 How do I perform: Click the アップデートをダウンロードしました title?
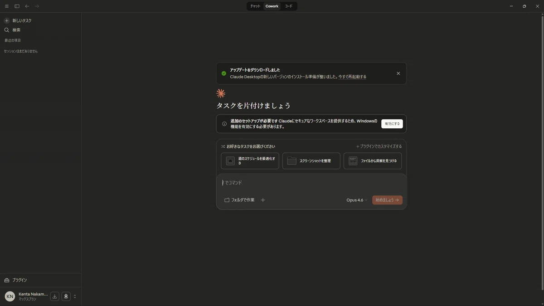[255, 70]
